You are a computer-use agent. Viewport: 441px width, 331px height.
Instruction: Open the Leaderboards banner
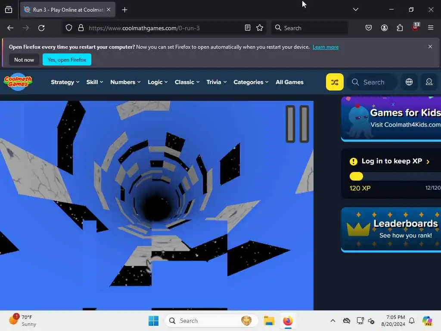(x=391, y=229)
